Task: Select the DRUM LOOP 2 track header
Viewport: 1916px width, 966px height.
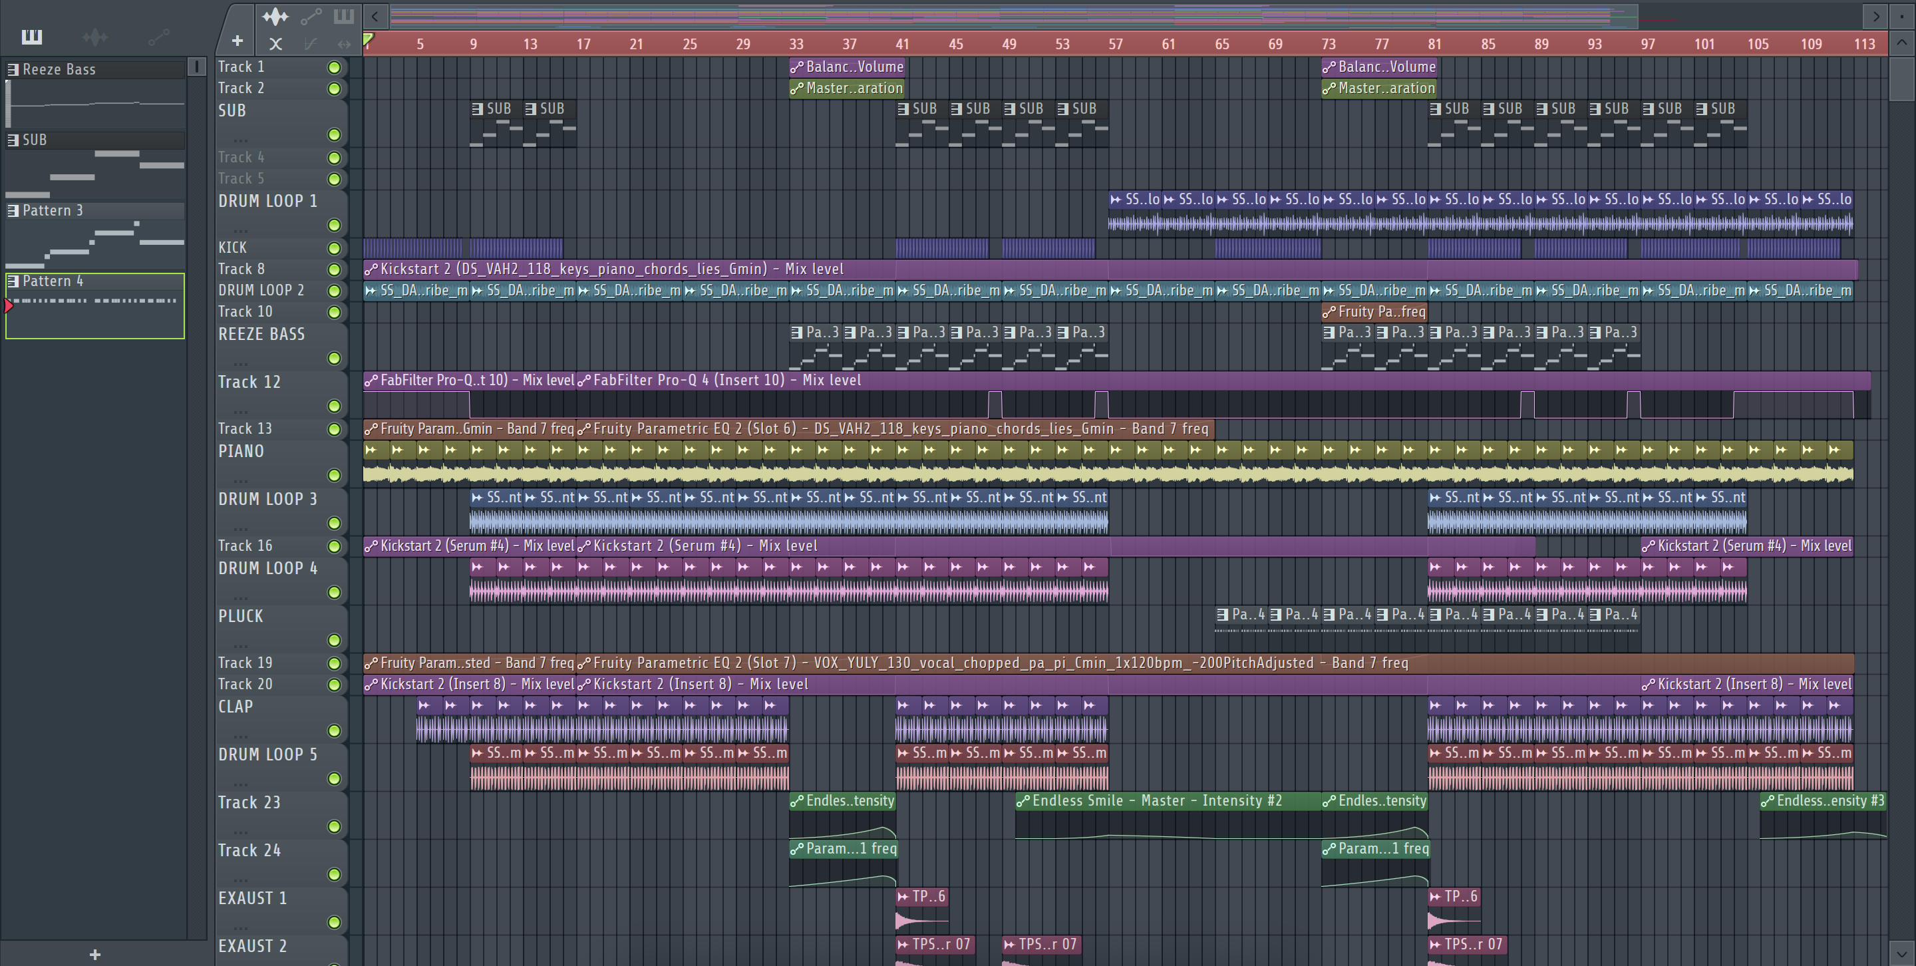Action: tap(281, 291)
